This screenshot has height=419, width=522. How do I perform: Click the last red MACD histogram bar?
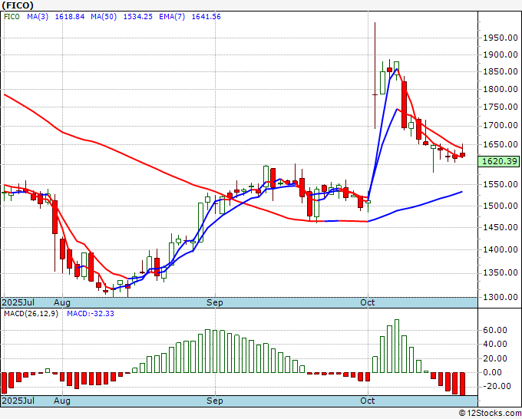pos(462,384)
